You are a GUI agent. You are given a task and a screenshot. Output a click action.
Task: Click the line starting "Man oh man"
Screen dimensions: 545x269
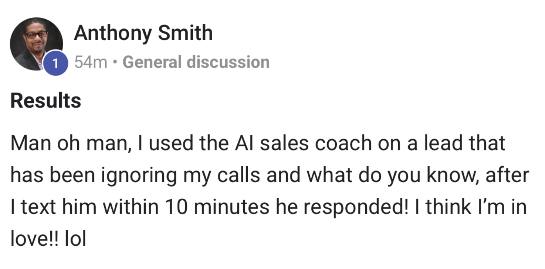pyautogui.click(x=257, y=143)
